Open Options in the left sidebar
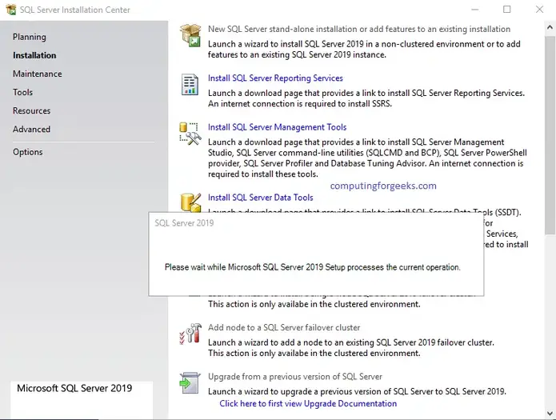This screenshot has height=420, width=556. (28, 152)
